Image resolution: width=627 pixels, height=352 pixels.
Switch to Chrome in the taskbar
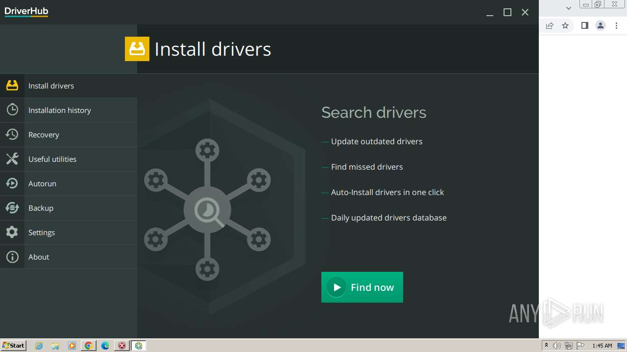(x=89, y=346)
